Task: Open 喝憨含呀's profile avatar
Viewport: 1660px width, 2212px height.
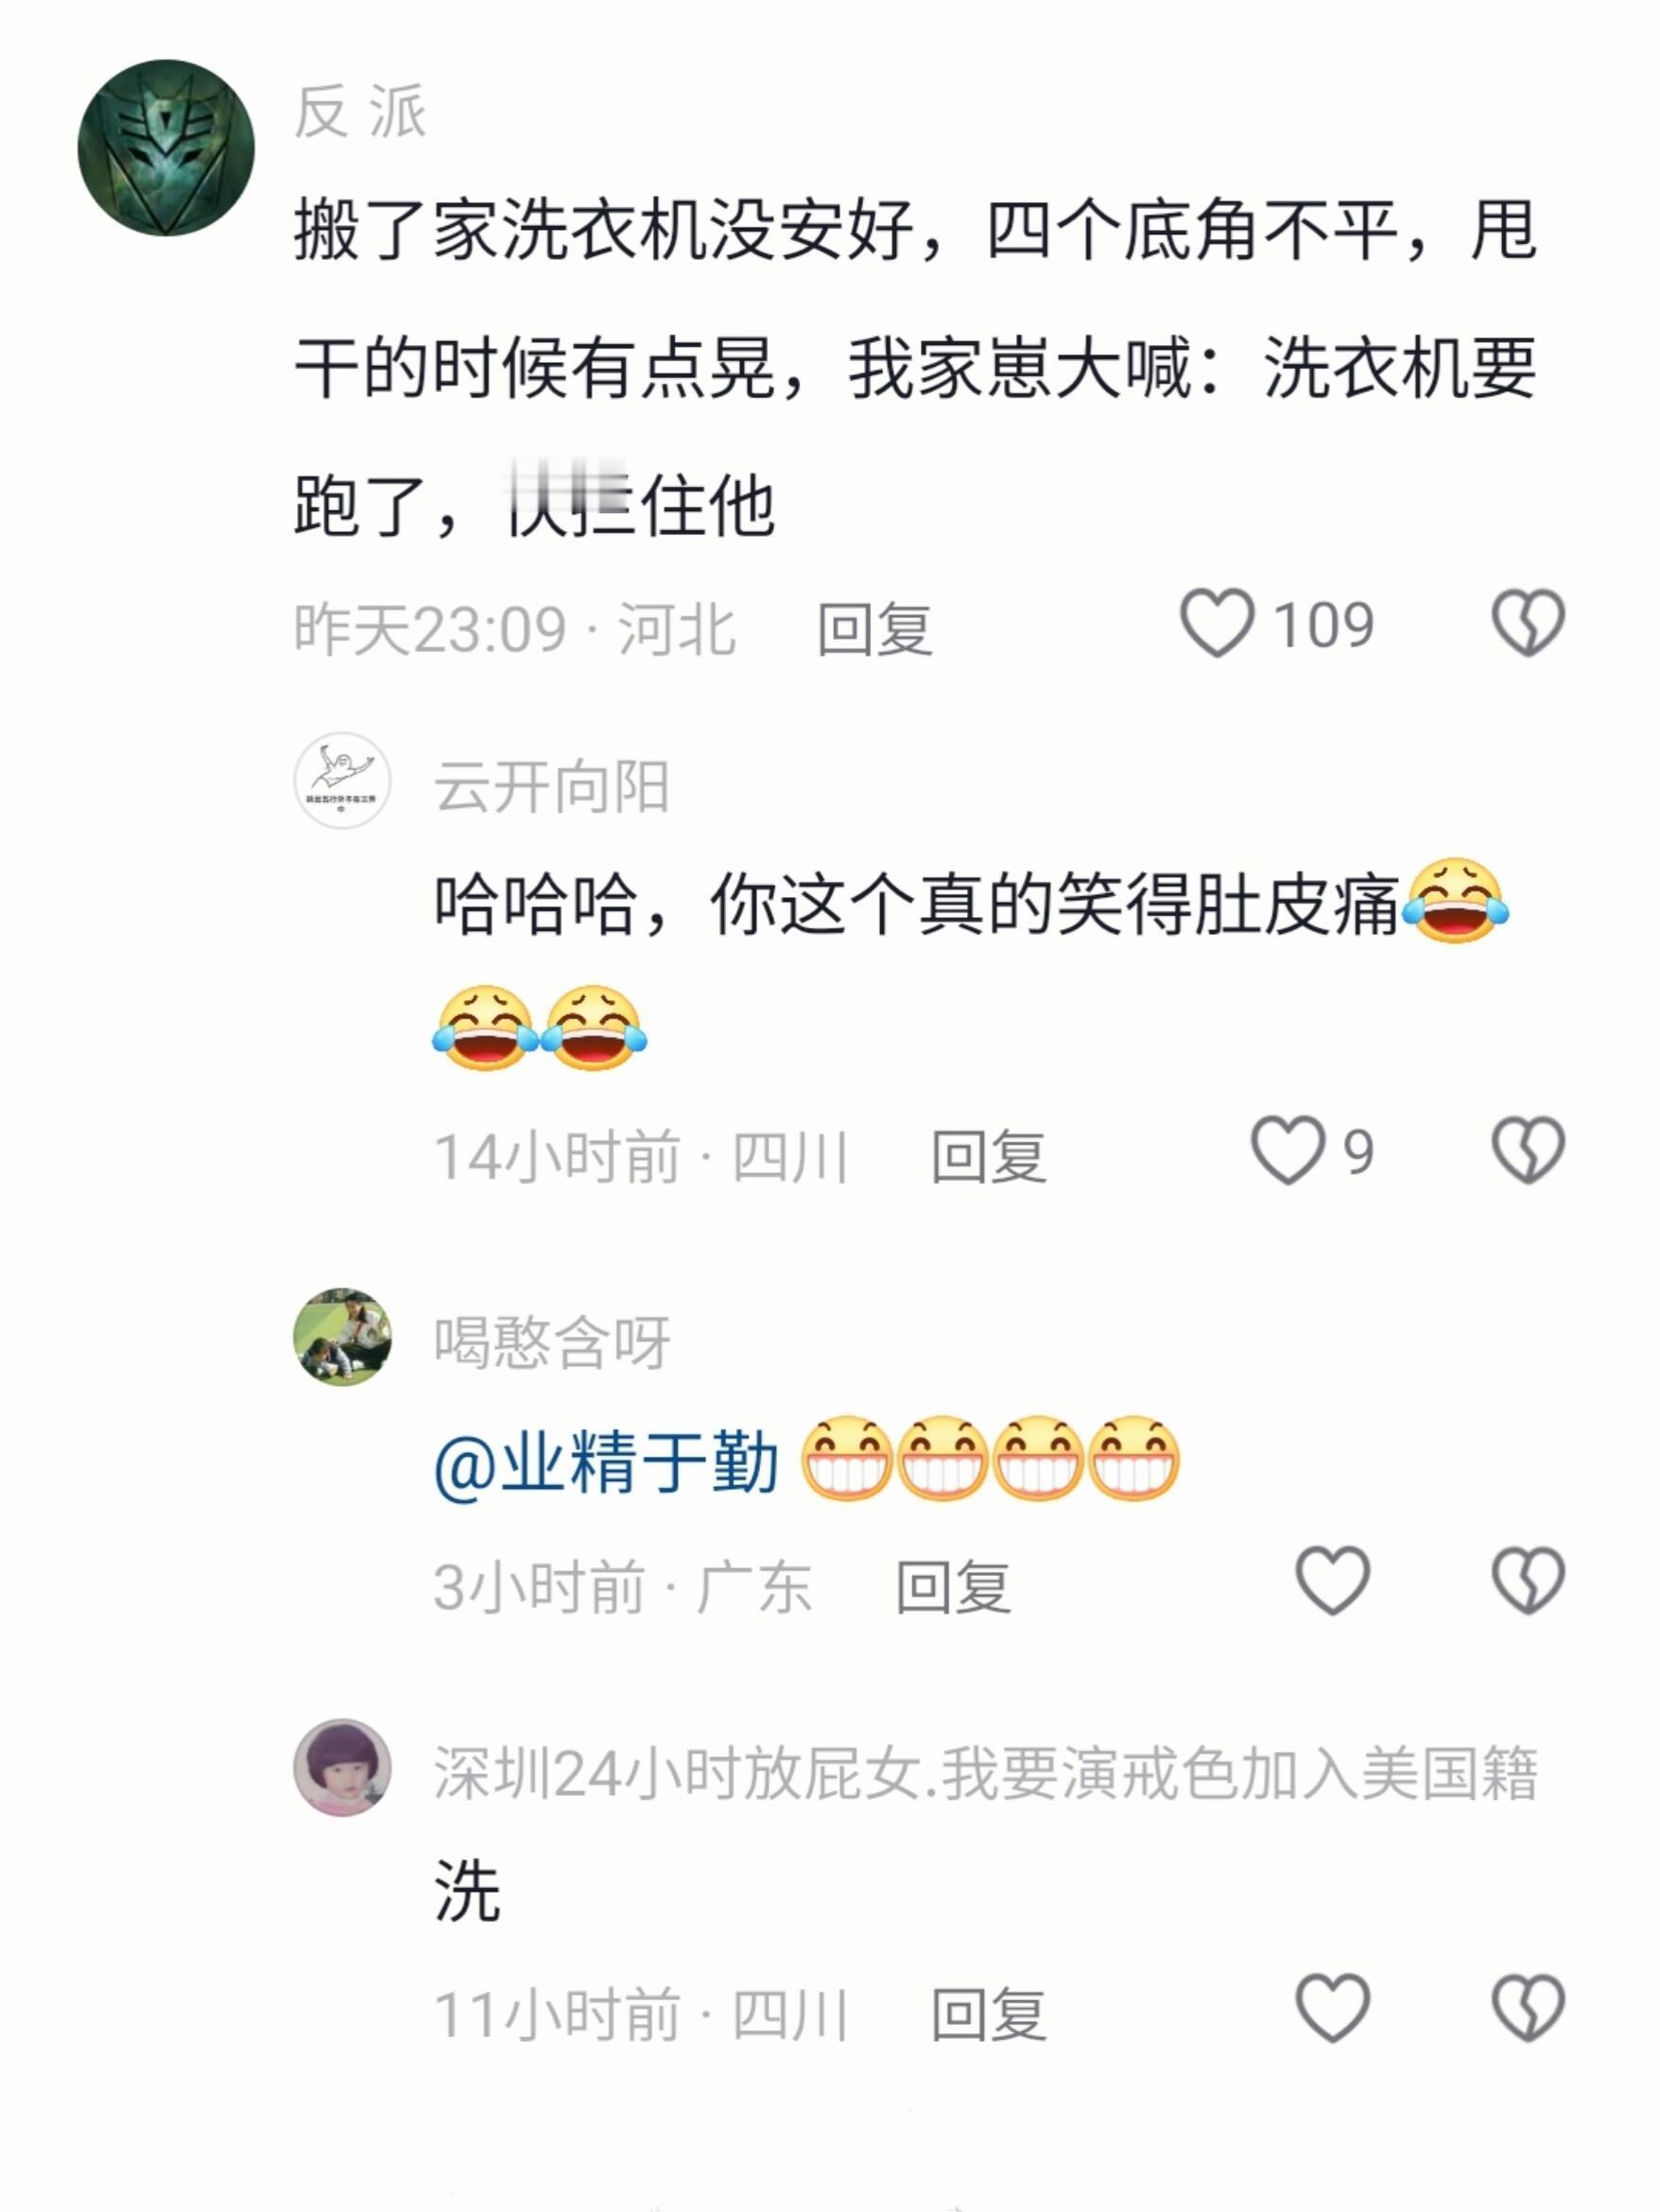Action: tap(342, 1337)
